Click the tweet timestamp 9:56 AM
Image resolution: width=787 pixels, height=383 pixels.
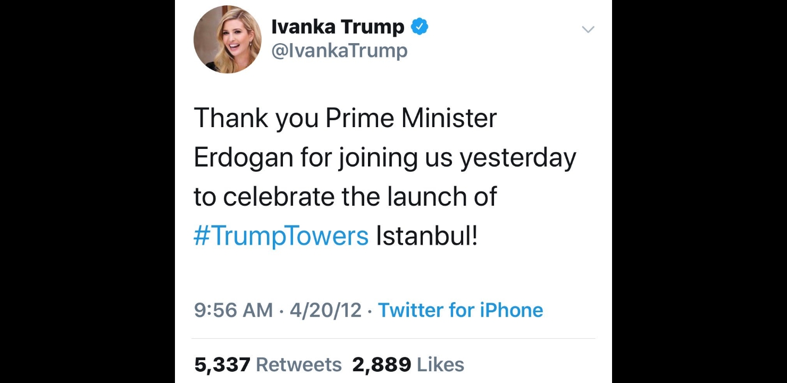click(x=233, y=310)
